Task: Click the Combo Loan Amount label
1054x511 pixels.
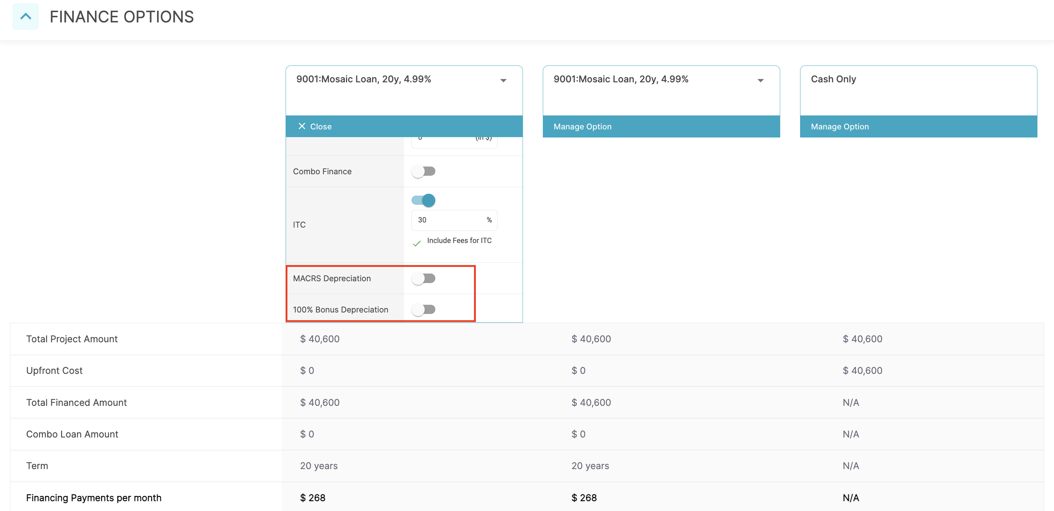Action: (72, 434)
